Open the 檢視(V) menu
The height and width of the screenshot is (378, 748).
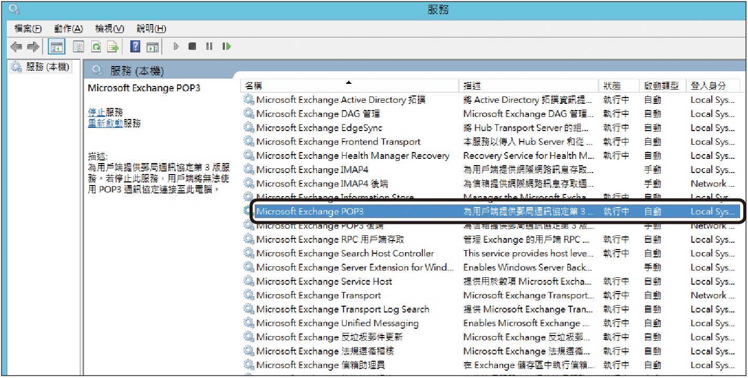pos(109,28)
